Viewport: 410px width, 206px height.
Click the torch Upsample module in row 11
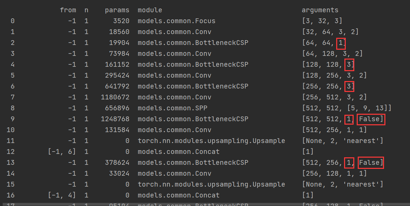coord(211,141)
